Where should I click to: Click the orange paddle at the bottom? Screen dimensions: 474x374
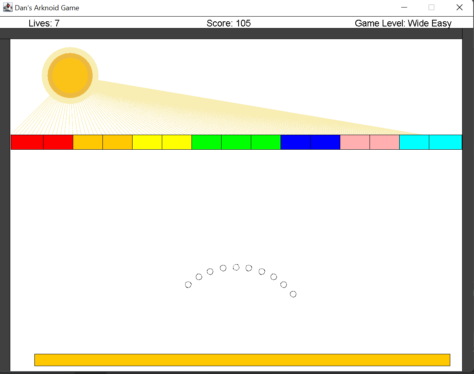coord(242,360)
